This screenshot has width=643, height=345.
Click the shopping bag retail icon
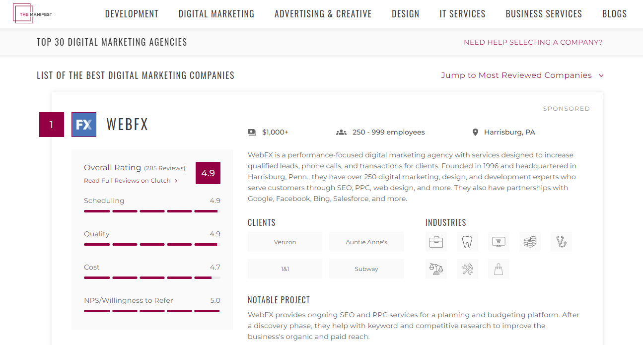[x=499, y=269]
